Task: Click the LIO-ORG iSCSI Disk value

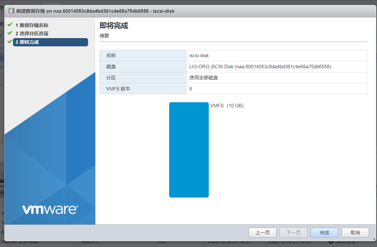Action: [260, 67]
